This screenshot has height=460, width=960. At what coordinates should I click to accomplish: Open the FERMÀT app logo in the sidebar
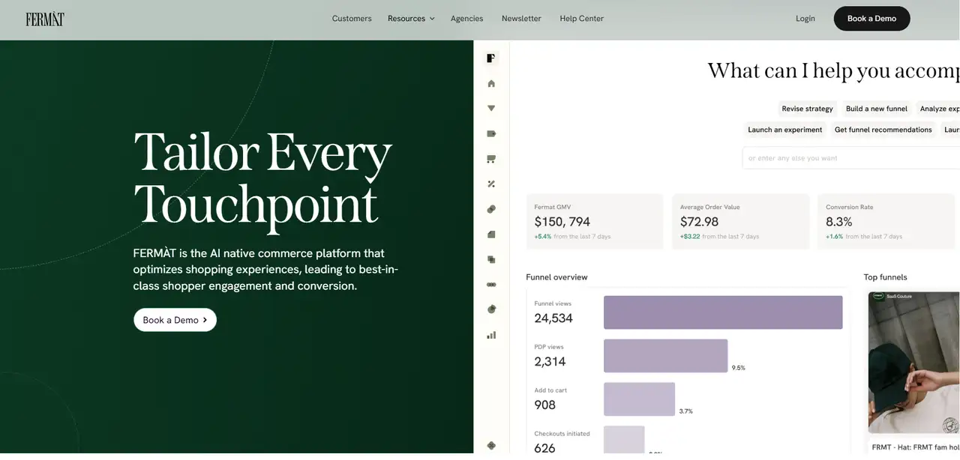point(491,58)
